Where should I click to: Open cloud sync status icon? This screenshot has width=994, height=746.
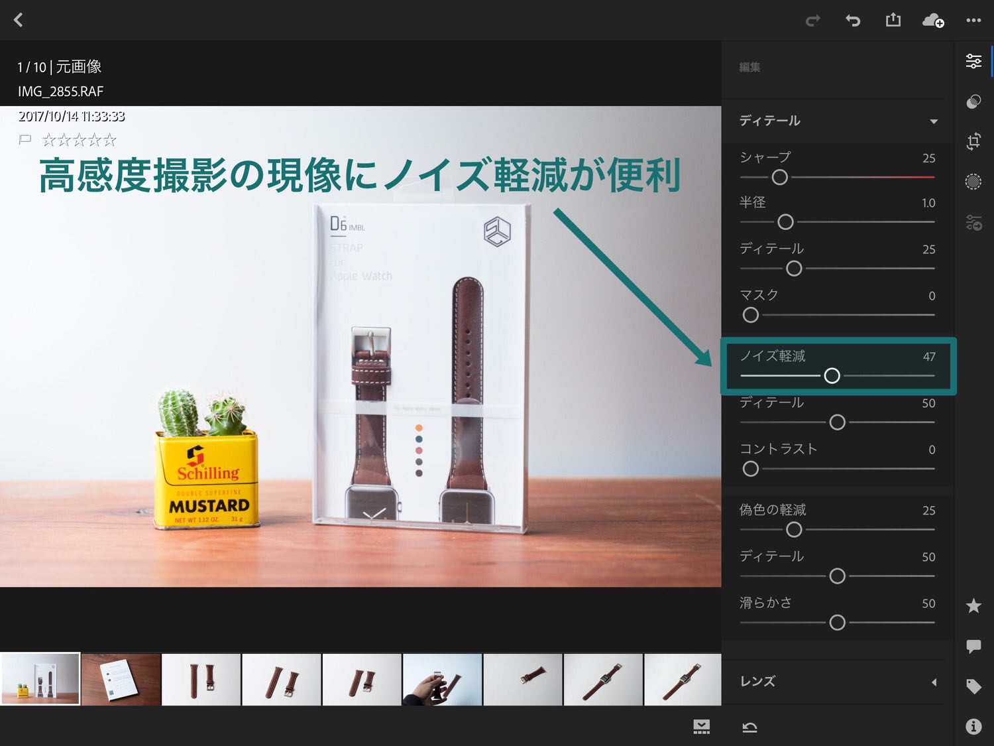(932, 21)
